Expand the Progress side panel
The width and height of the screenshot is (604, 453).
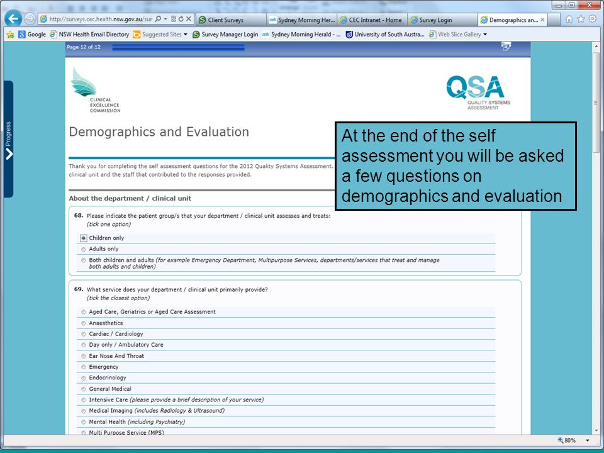pos(8,139)
